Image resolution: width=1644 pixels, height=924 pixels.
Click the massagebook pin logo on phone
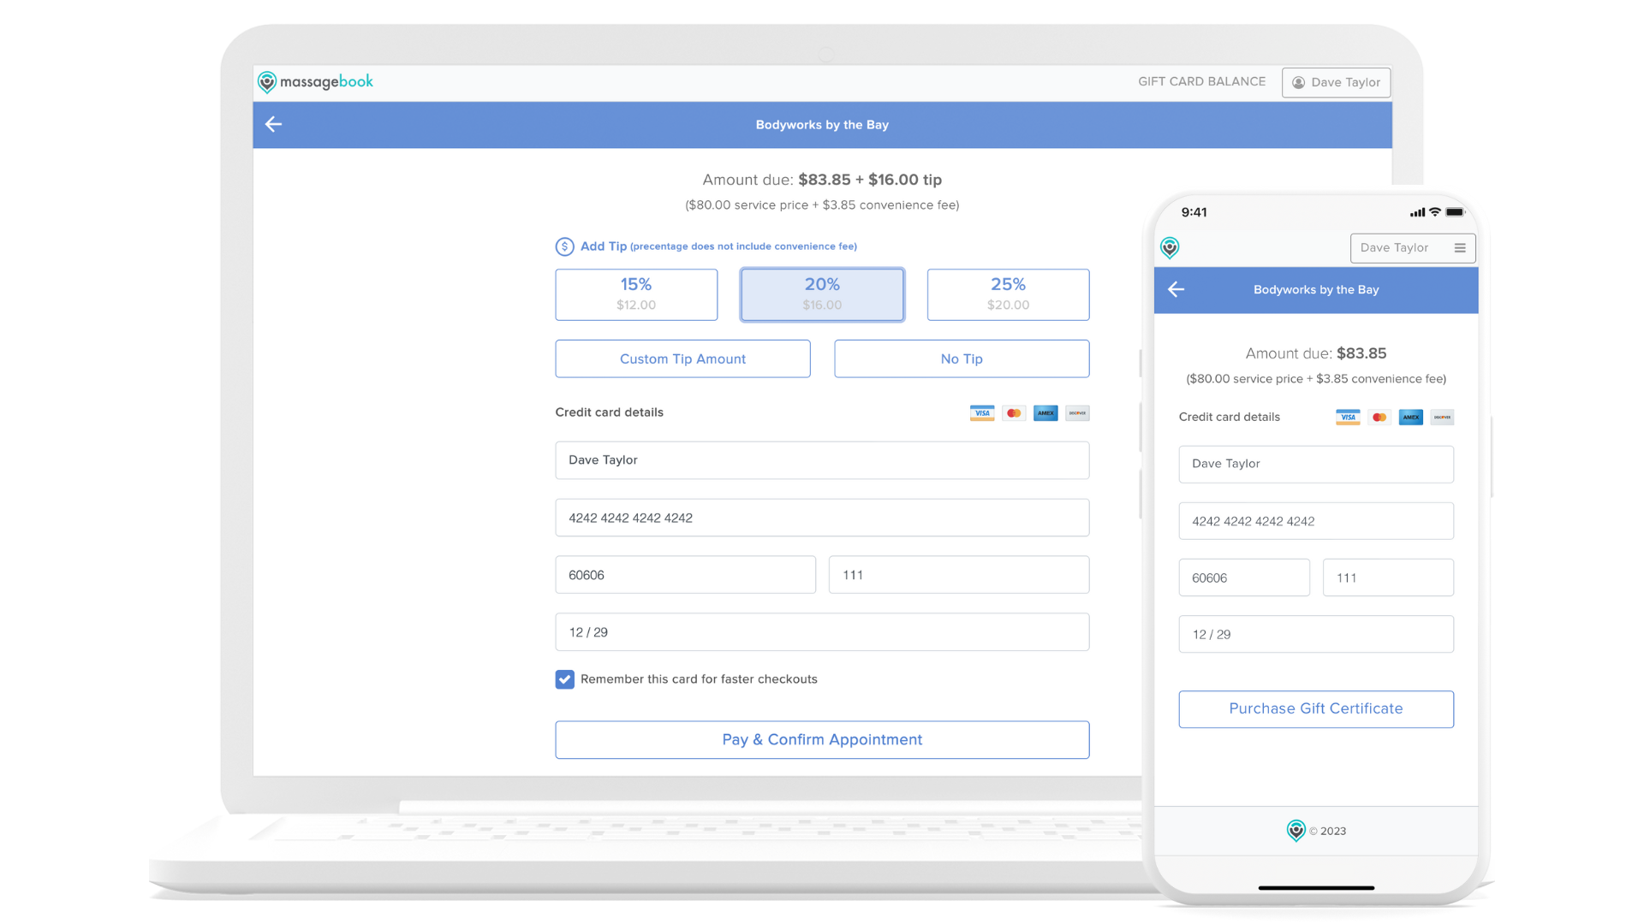coord(1170,248)
